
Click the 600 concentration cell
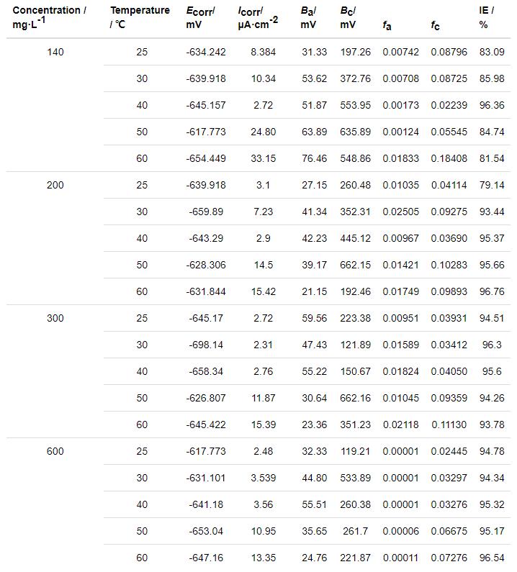[55, 451]
